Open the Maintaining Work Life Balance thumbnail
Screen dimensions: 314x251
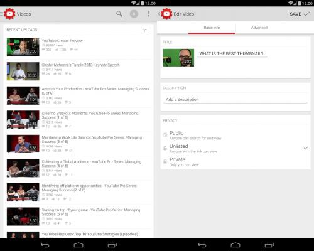(x=23, y=144)
